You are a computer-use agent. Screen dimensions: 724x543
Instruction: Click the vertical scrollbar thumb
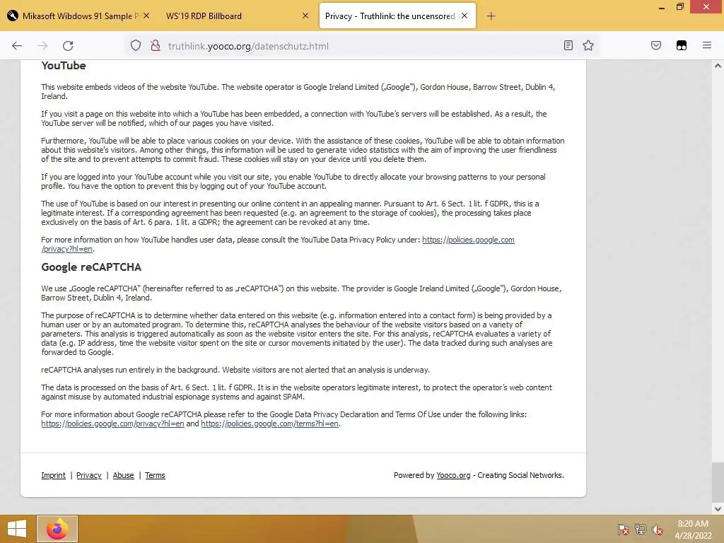[718, 481]
